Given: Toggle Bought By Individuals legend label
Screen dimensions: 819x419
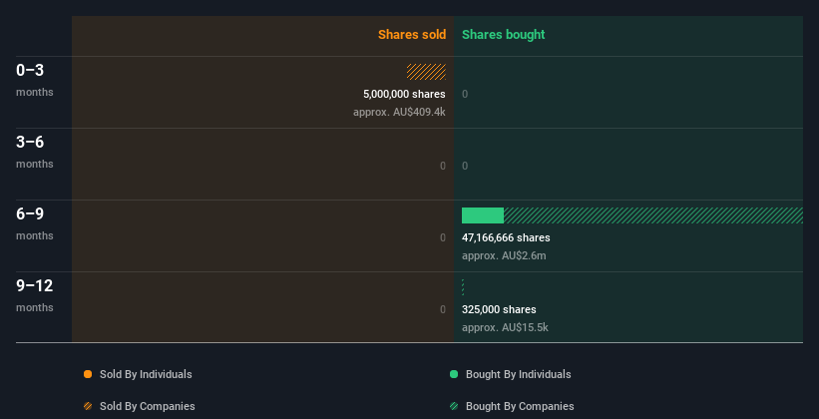Looking at the screenshot, I should click(x=518, y=374).
